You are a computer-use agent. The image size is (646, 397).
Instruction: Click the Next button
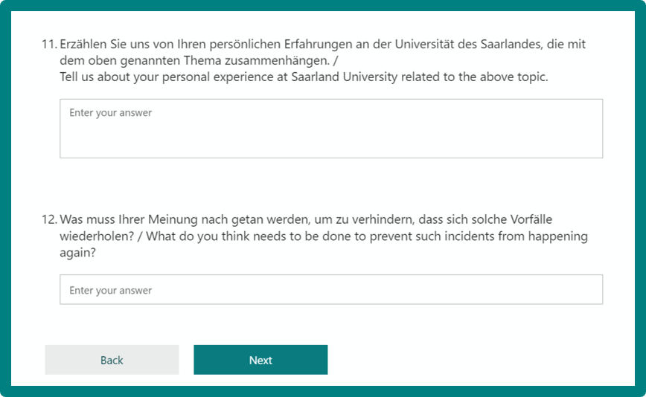(260, 360)
